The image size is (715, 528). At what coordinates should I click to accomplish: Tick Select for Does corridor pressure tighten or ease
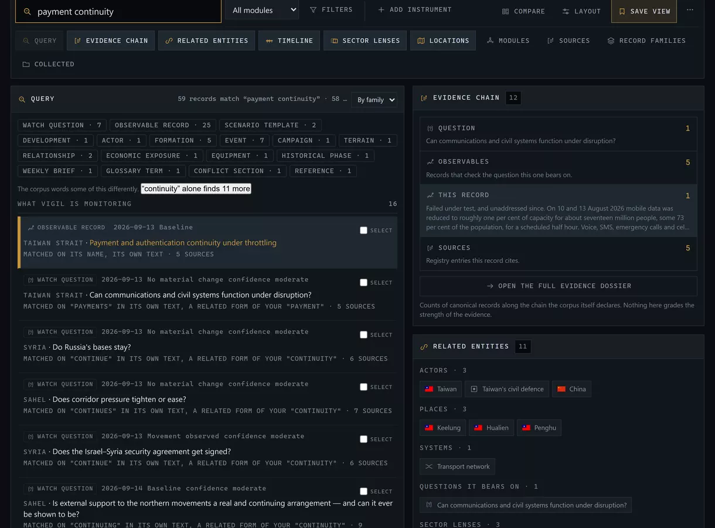pos(363,387)
